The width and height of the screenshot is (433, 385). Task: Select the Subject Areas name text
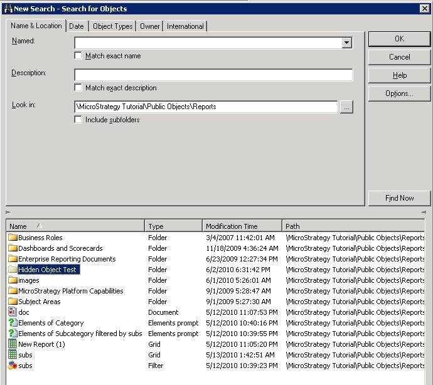point(39,302)
